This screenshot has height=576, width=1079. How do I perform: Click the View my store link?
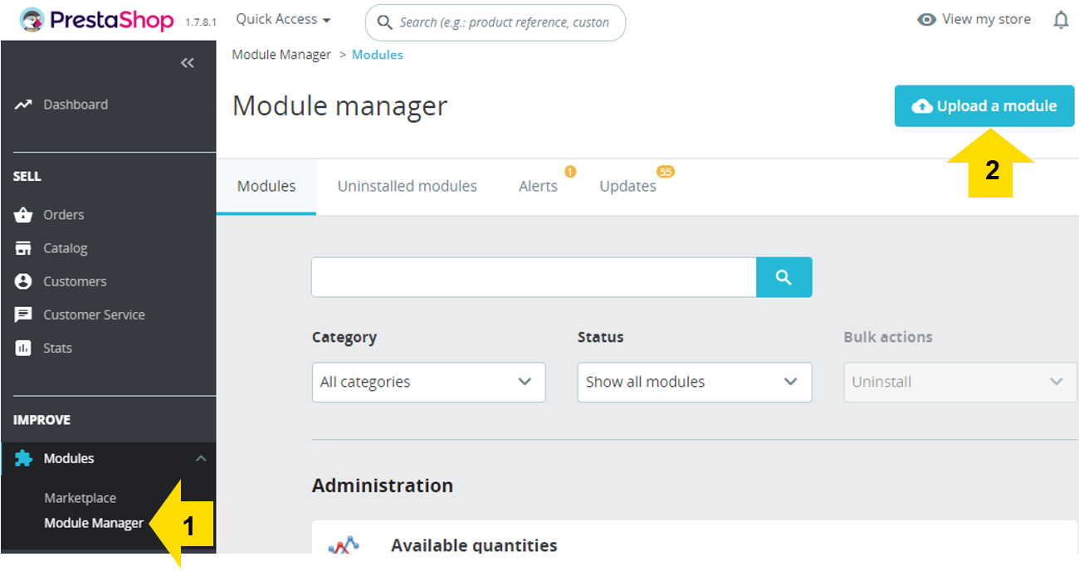point(986,19)
